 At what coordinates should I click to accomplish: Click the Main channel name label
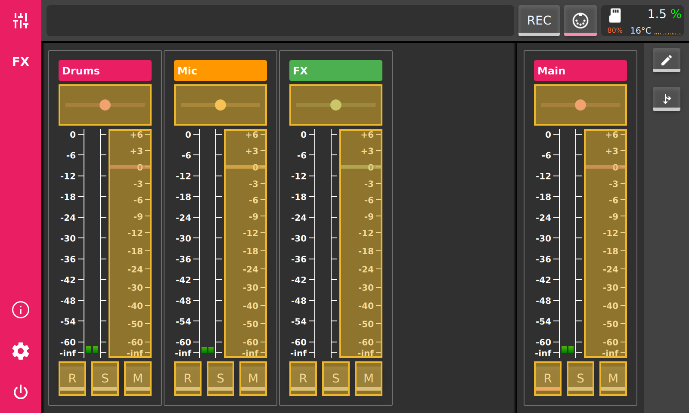click(x=580, y=71)
